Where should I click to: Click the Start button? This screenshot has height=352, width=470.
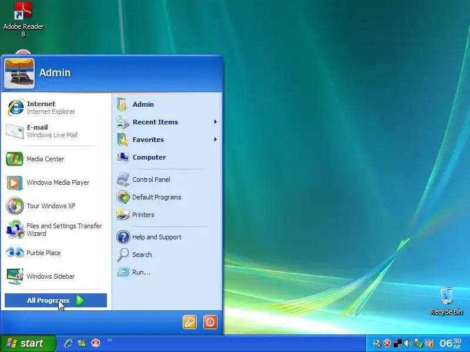coord(28,343)
